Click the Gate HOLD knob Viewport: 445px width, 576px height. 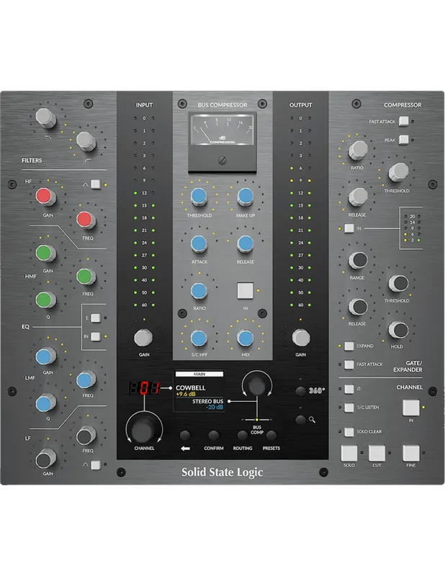[398, 330]
